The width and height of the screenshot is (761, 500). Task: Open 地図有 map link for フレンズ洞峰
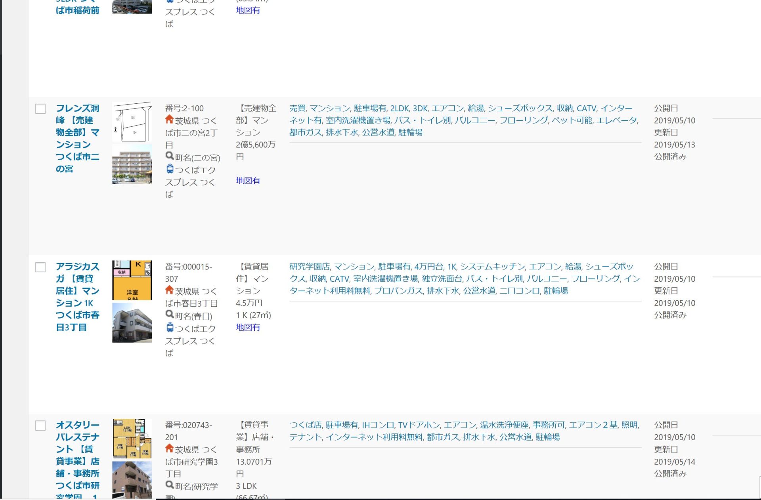(248, 181)
